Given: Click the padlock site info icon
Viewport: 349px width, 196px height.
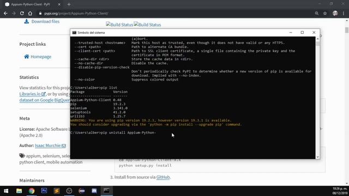Looking at the screenshot, I should click(40, 13).
